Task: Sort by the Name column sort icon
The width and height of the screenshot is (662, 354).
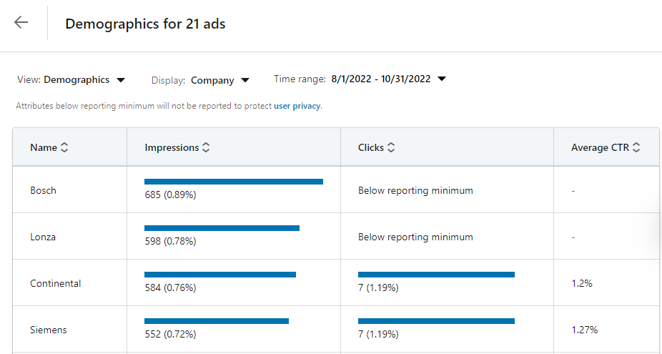Action: pyautogui.click(x=64, y=147)
